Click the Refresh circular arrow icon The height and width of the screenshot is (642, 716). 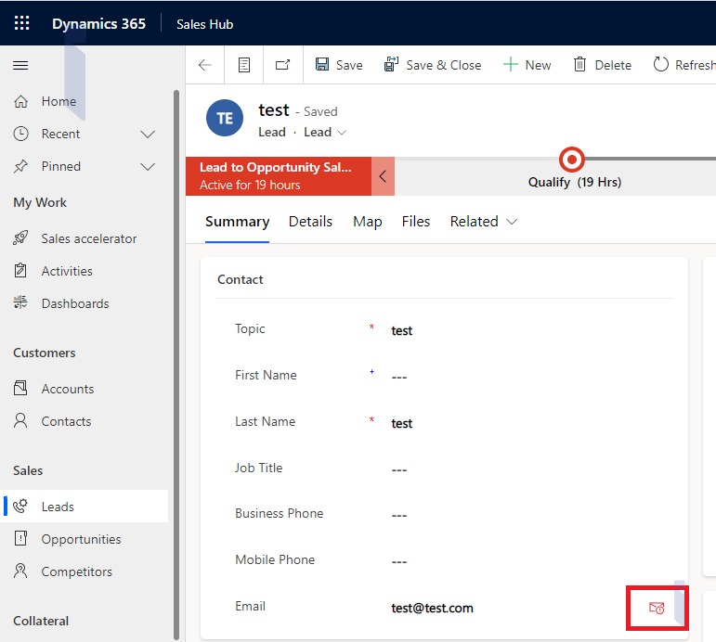(660, 64)
